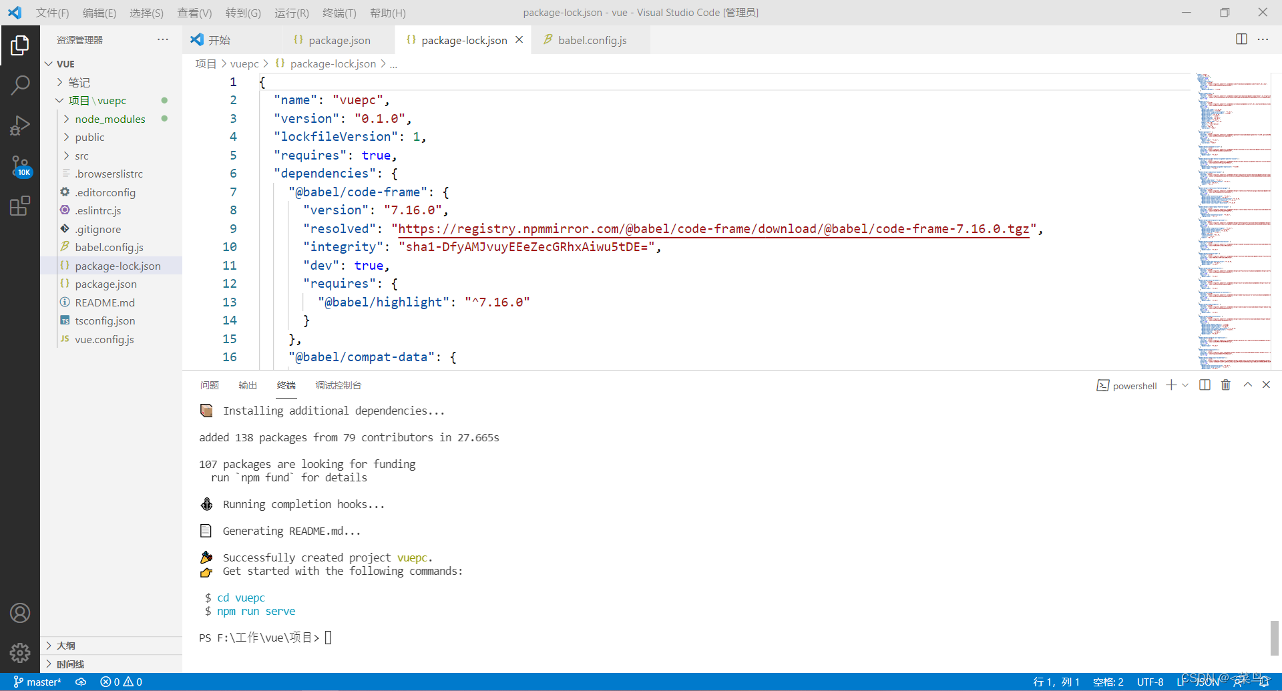Click VS Code logo in title bar
The image size is (1282, 691).
[x=15, y=13]
